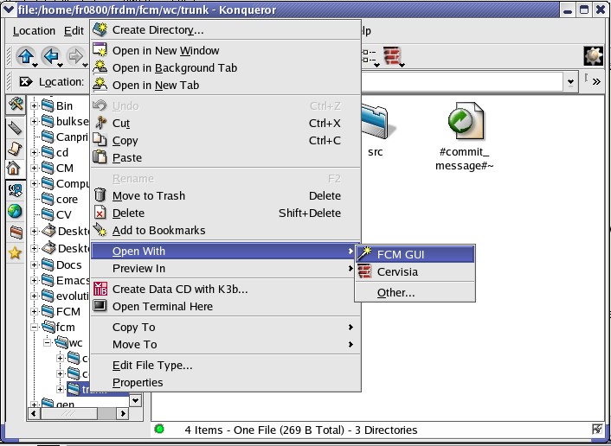Open the home folder sidebar panel
Viewport: 611px width, 446px height.
(15, 169)
